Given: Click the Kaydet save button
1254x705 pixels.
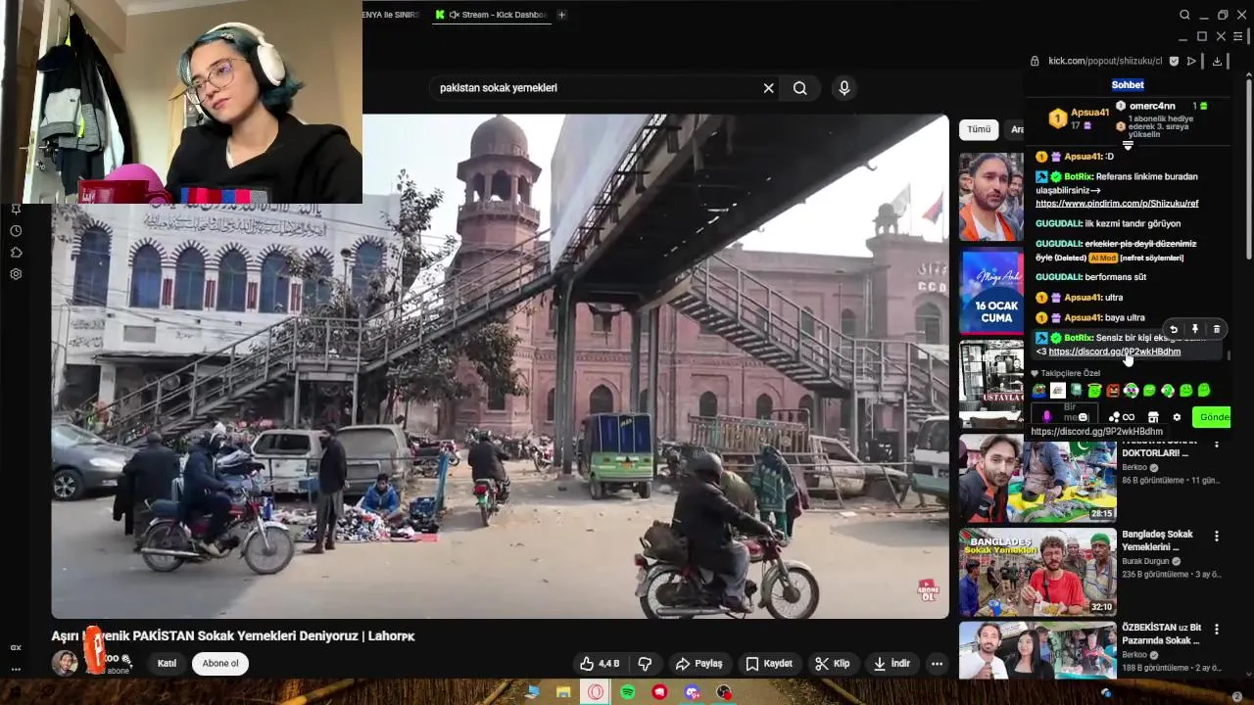Looking at the screenshot, I should tap(769, 664).
